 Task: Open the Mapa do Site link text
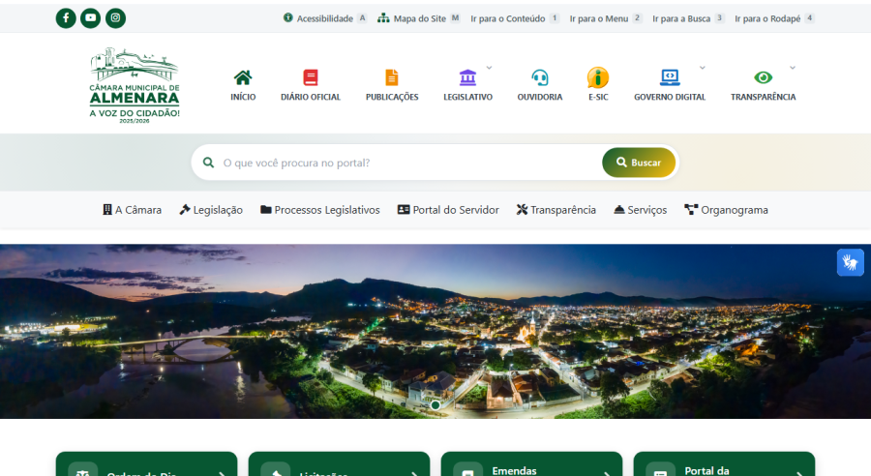point(419,18)
